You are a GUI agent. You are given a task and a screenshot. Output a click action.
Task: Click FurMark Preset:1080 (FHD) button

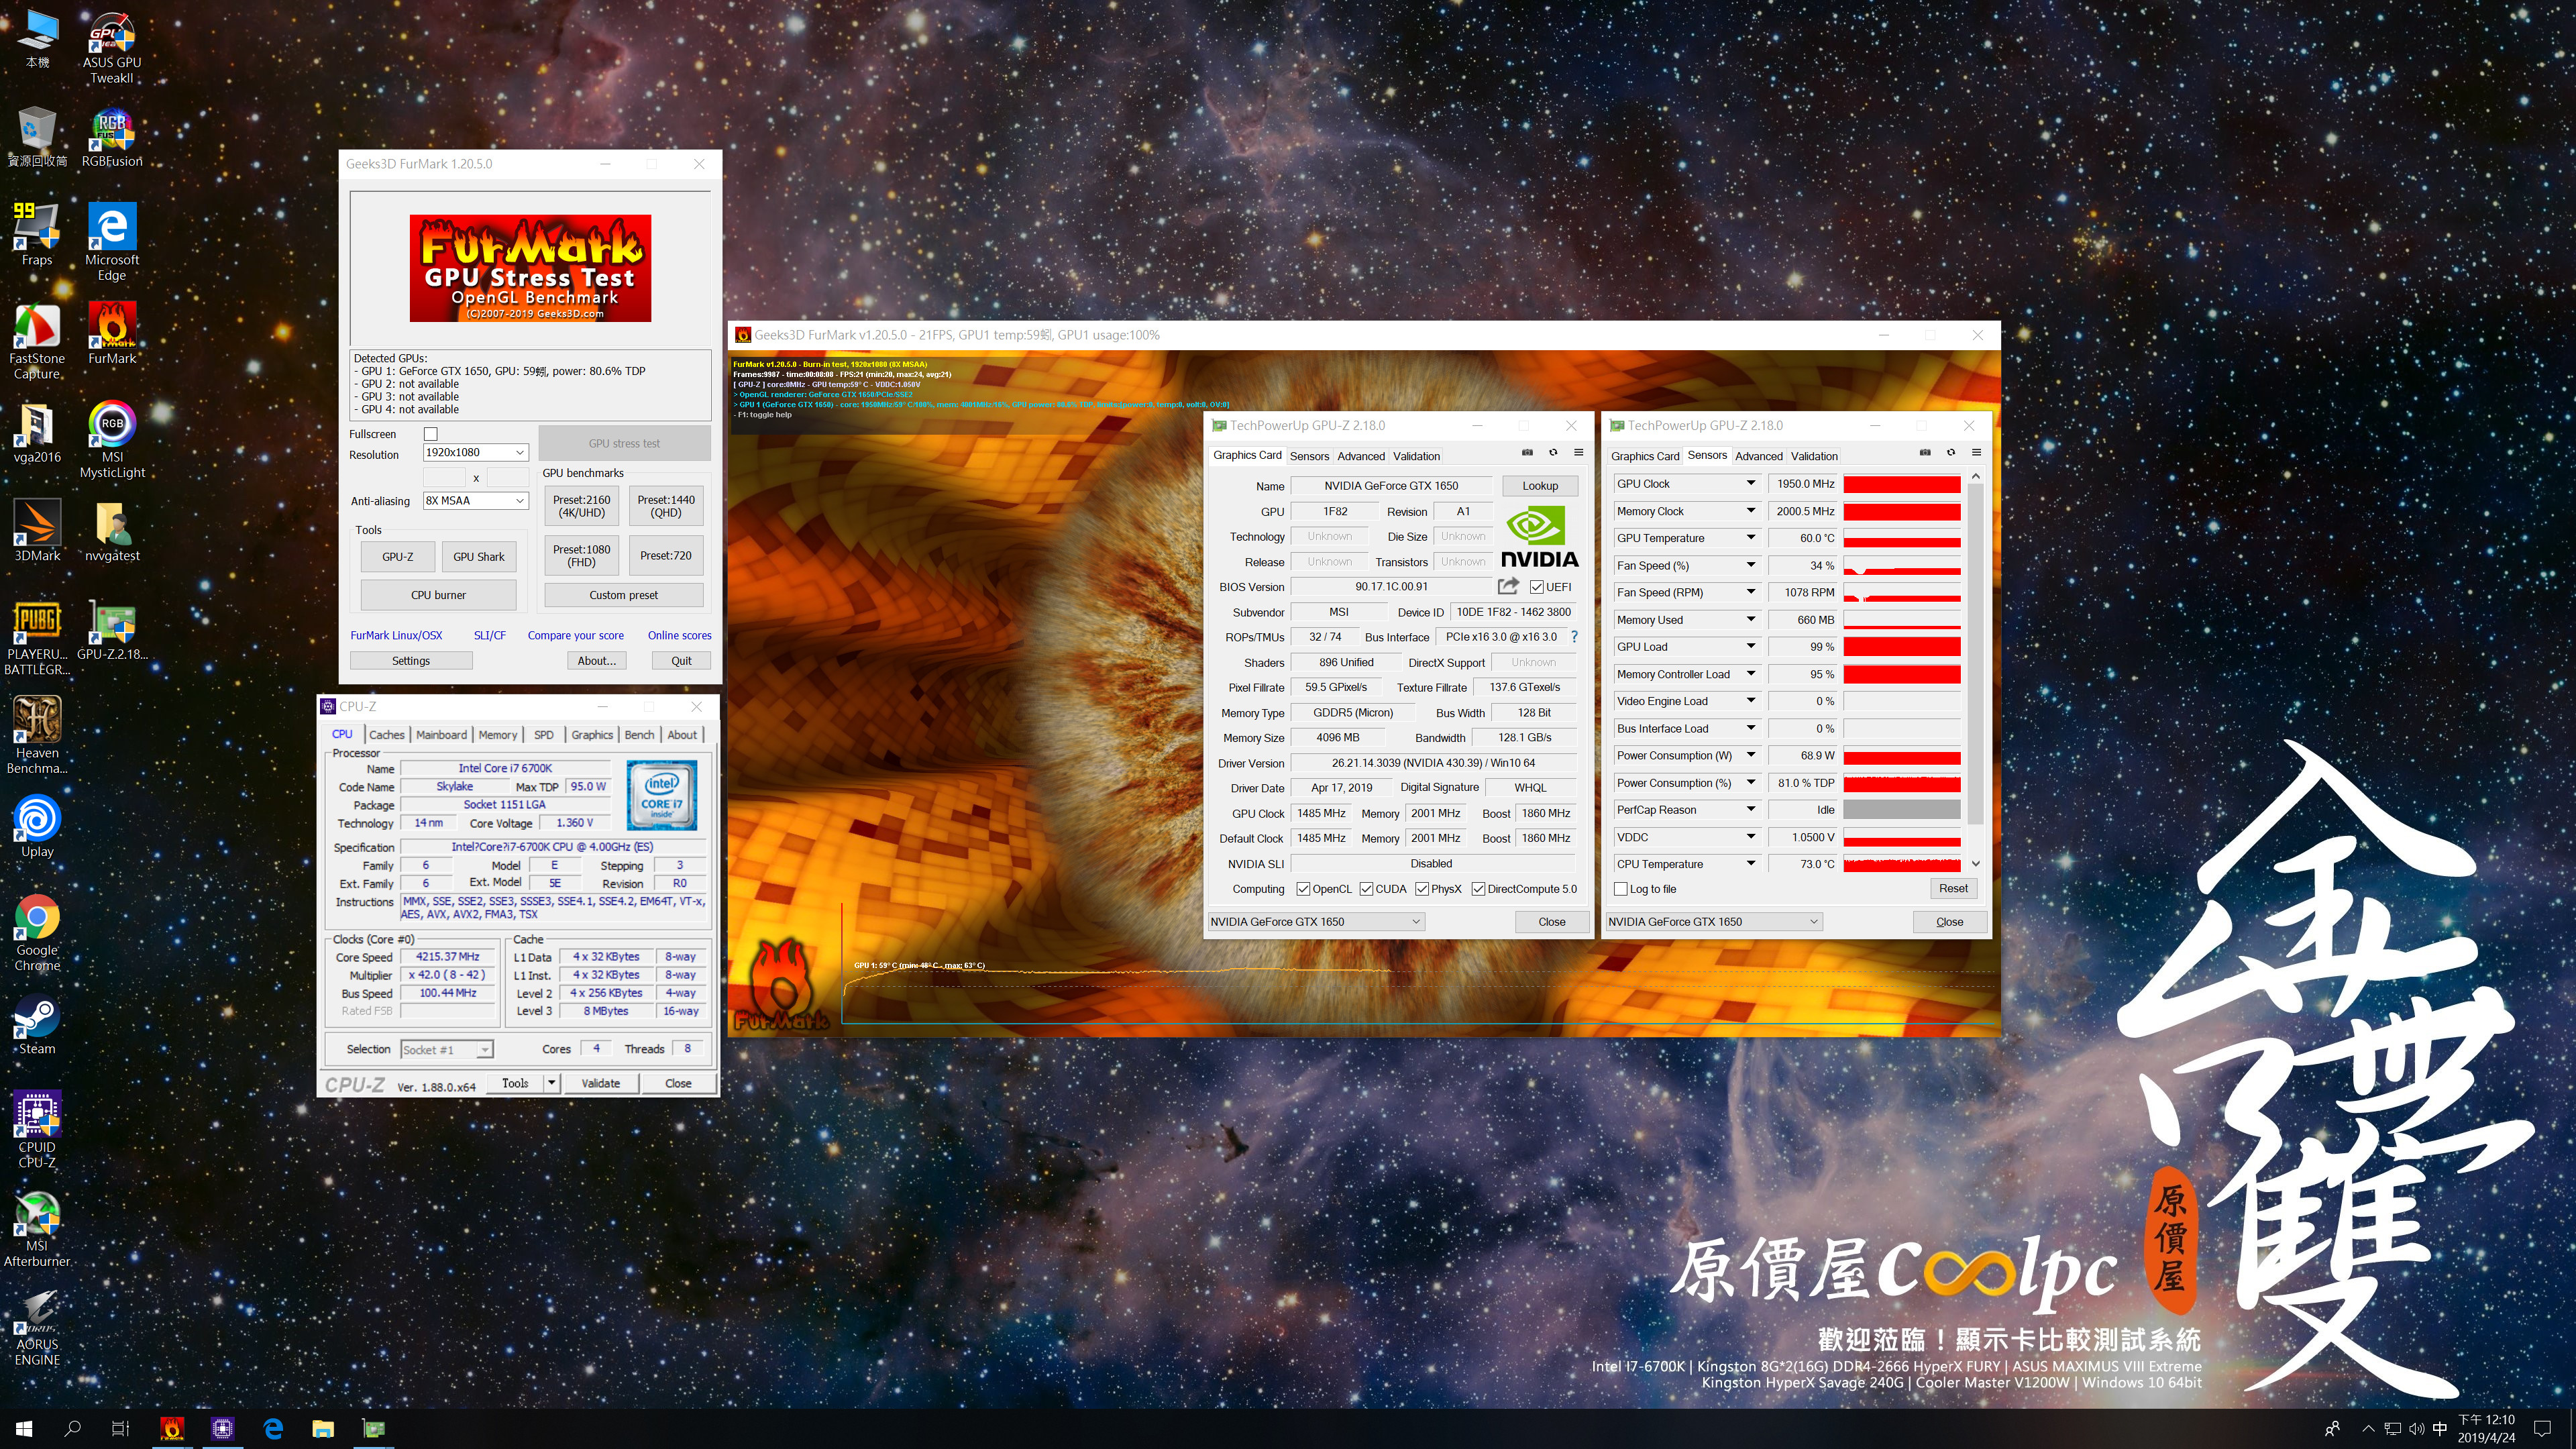point(581,555)
